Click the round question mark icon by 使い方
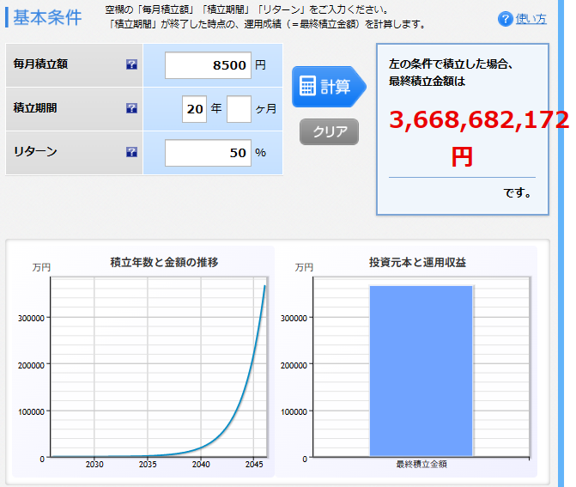The image size is (576, 487). [506, 19]
